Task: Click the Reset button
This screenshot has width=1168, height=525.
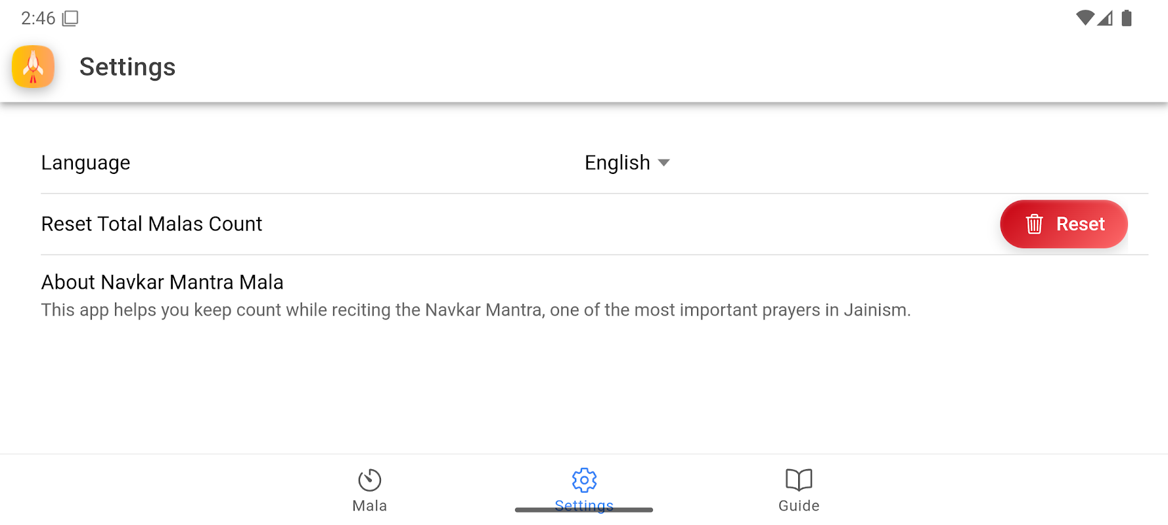Action: pyautogui.click(x=1064, y=224)
